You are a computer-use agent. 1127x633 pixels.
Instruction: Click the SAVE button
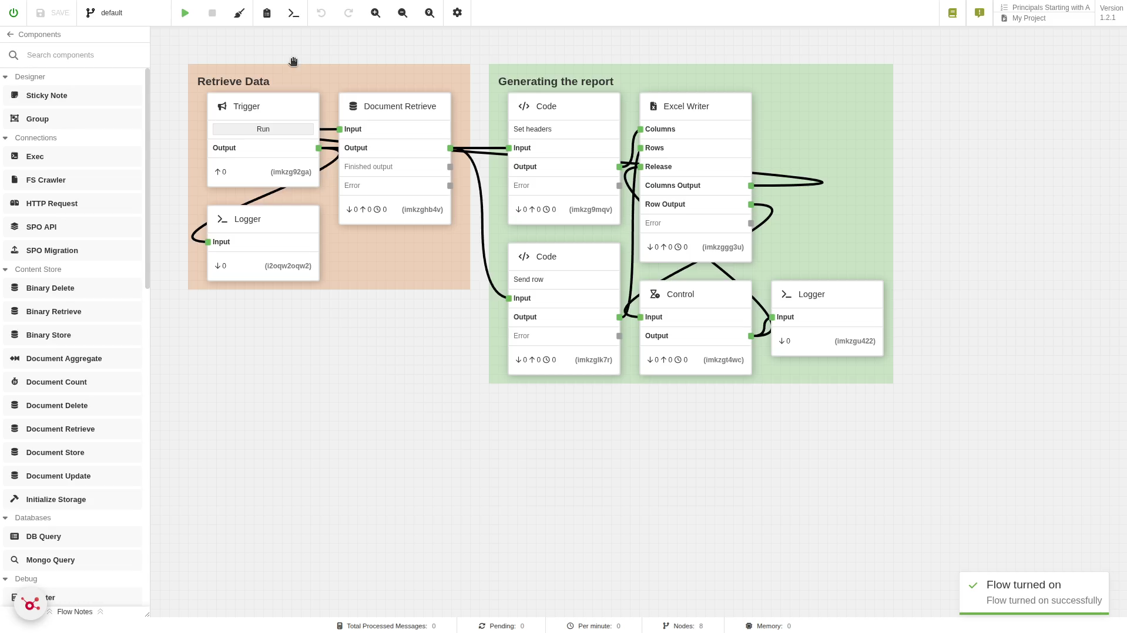(53, 13)
